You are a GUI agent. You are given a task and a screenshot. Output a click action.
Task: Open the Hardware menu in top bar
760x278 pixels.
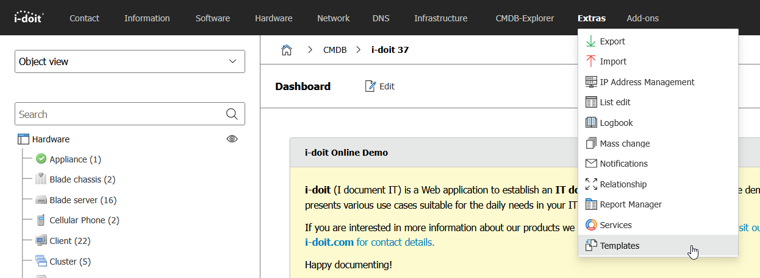pos(273,18)
